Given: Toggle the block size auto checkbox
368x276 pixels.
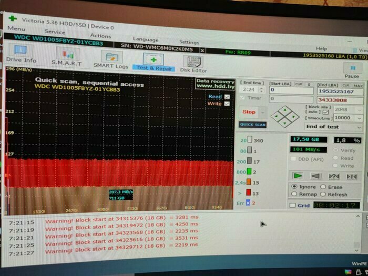Looking at the screenshot, I should pos(325,112).
